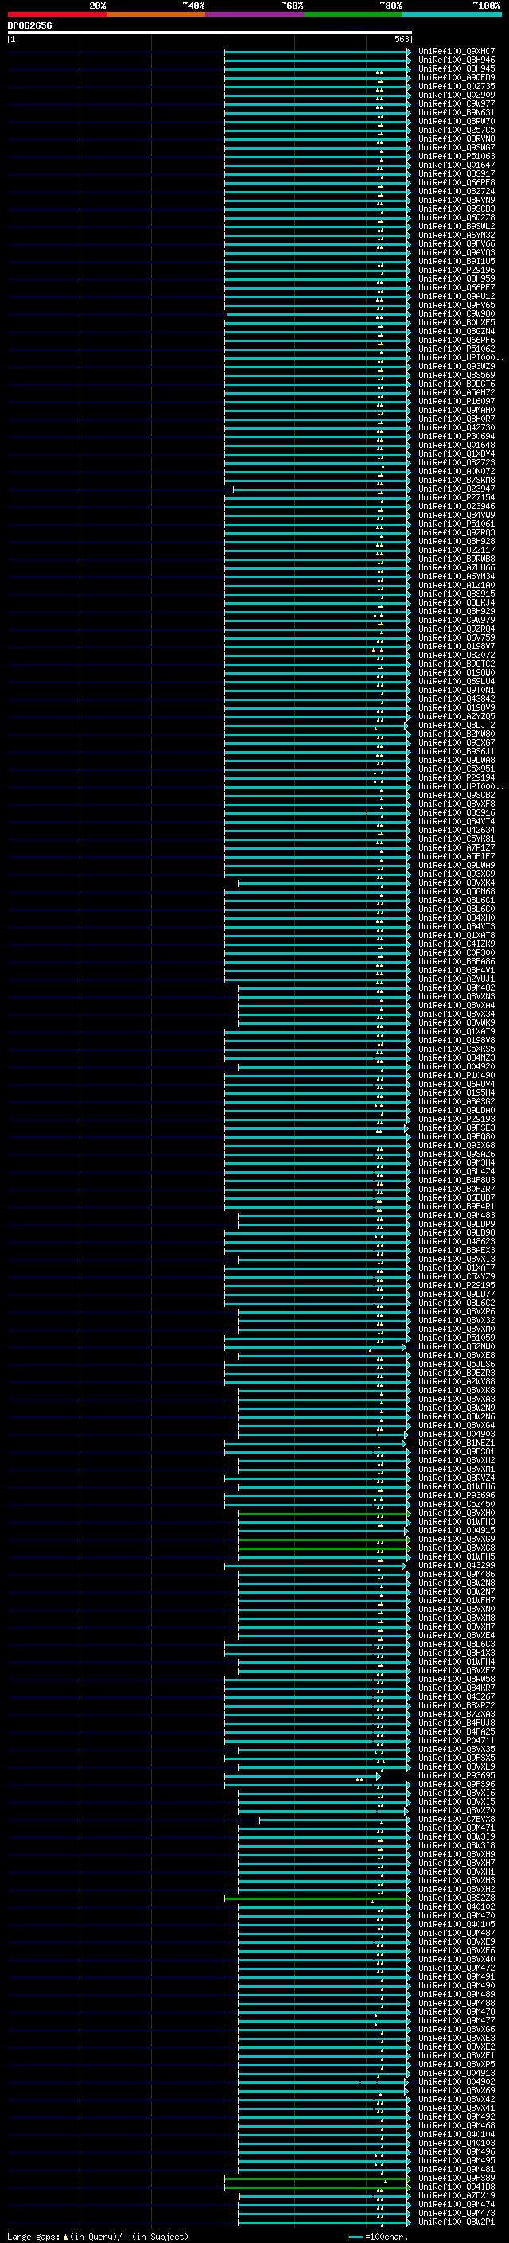The height and width of the screenshot is (2243, 509).
Task: Open hit UniRef100_Q8H946
Action: click(x=457, y=60)
